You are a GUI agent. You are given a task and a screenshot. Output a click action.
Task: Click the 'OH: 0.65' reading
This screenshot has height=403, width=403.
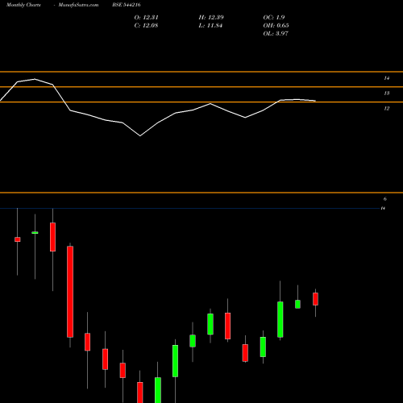click(x=276, y=26)
